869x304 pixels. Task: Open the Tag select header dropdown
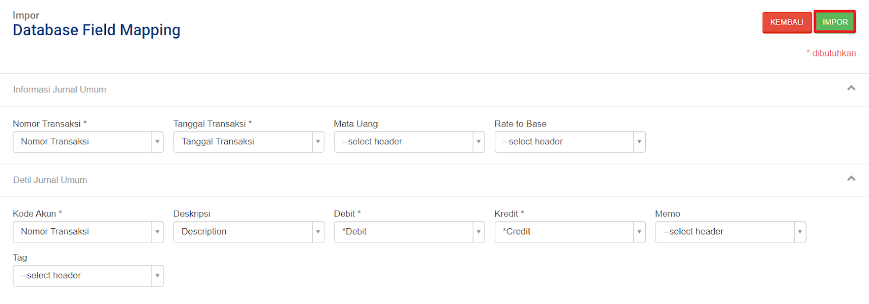(88, 276)
